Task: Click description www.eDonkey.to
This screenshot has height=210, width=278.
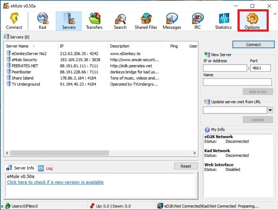Action: (x=125, y=54)
